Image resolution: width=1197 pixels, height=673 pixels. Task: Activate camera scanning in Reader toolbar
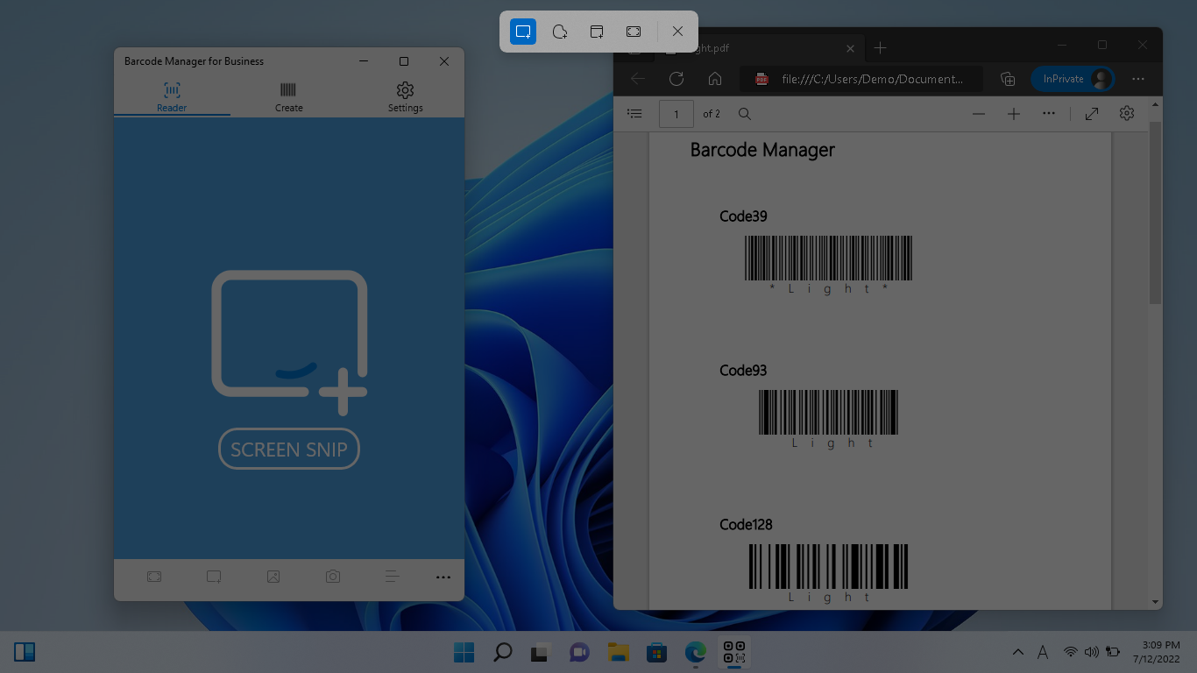pyautogui.click(x=332, y=577)
